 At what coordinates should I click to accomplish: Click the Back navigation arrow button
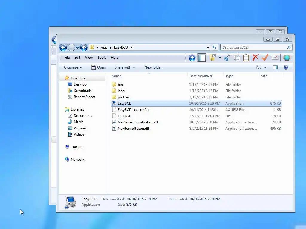click(x=63, y=47)
